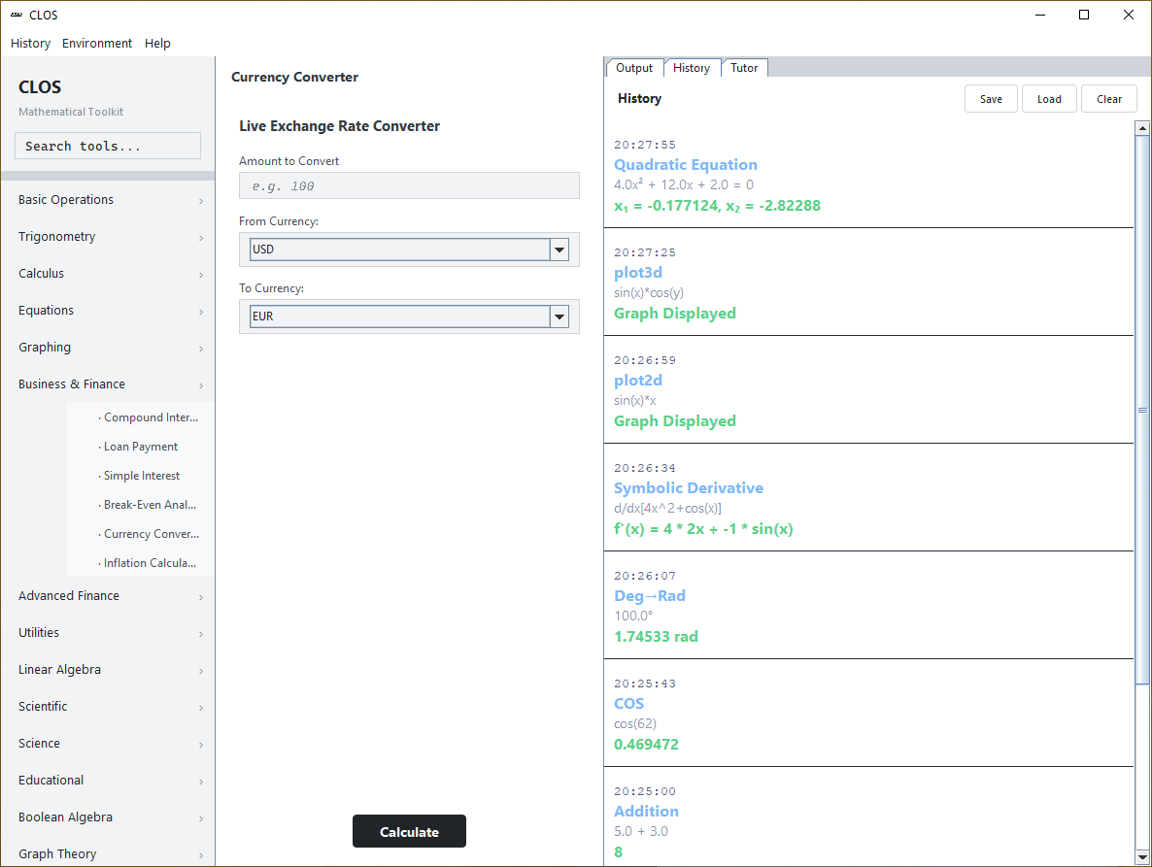Viewport: 1152px width, 867px height.
Task: Open the Simple Interest tool
Action: pyautogui.click(x=141, y=476)
